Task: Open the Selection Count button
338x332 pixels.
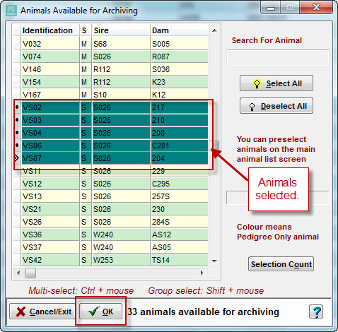Action: pos(281,264)
